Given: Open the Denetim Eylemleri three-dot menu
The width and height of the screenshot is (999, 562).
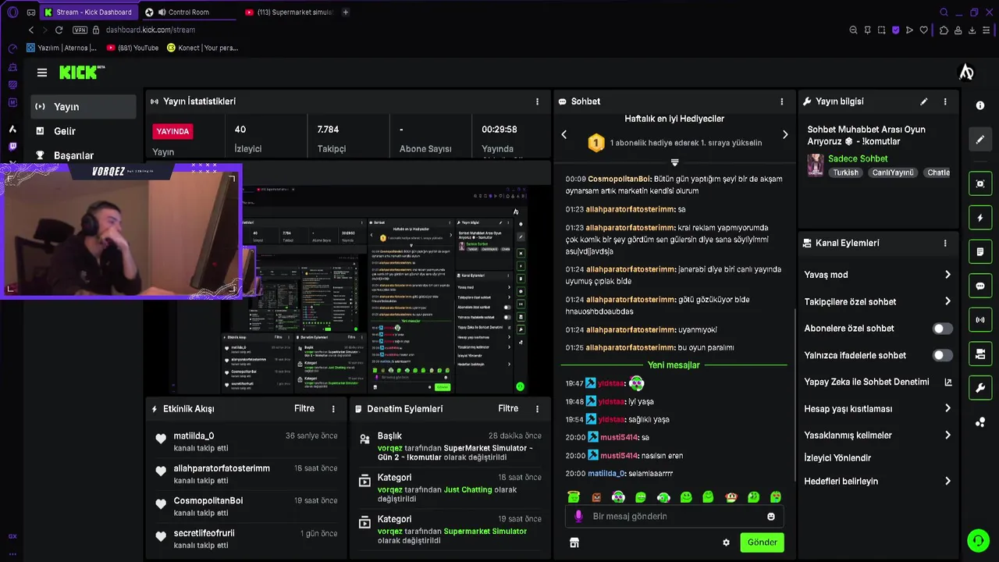Looking at the screenshot, I should [x=537, y=409].
